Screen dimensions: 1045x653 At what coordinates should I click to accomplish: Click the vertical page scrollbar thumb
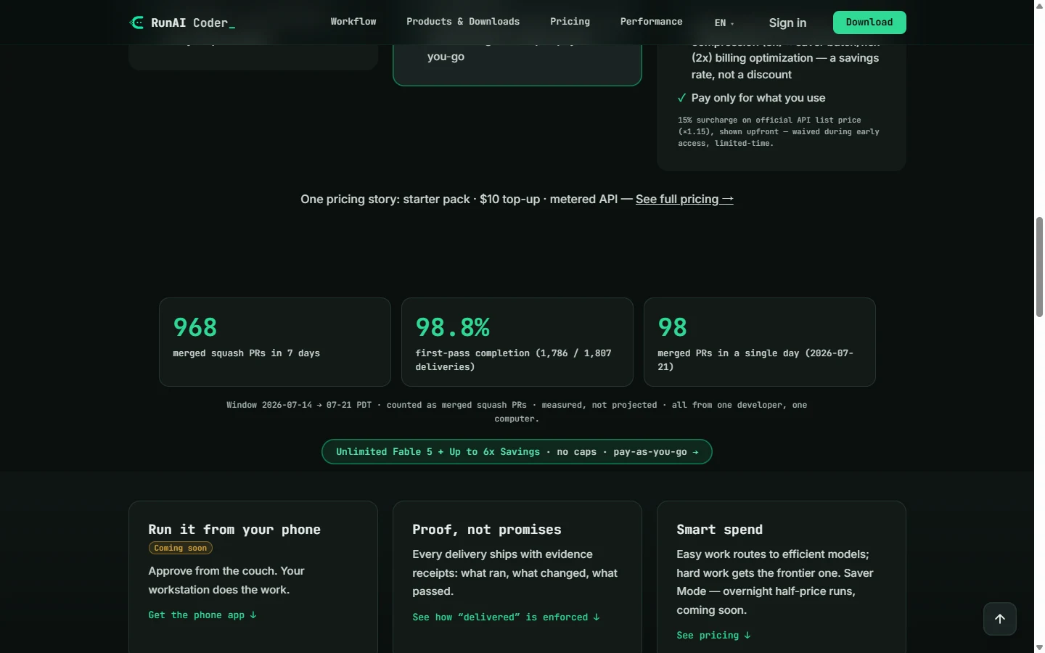[x=1039, y=266]
